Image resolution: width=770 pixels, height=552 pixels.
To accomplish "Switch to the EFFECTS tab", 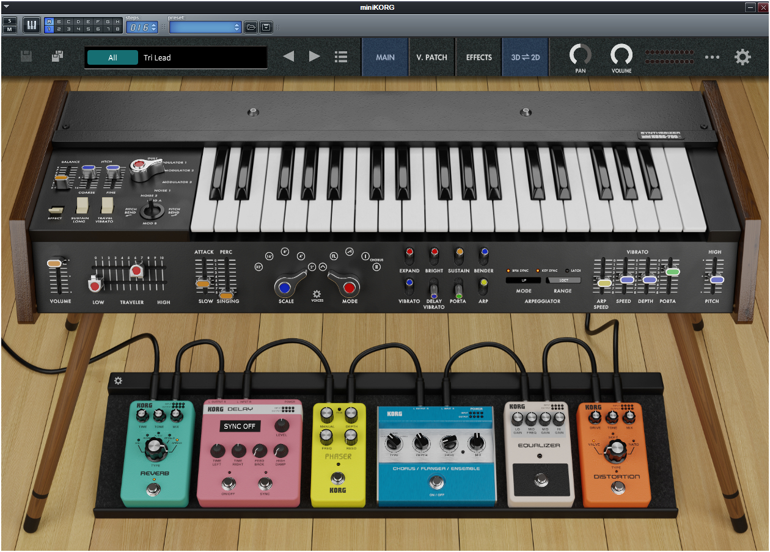I will 479,57.
